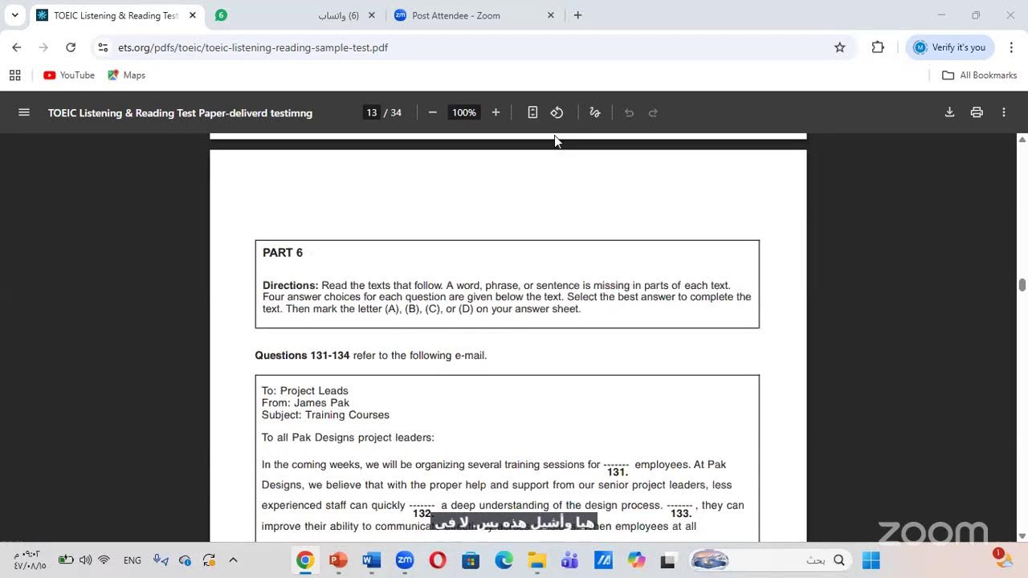Download the TOEIC sample test PDF
1028x578 pixels.
point(949,112)
